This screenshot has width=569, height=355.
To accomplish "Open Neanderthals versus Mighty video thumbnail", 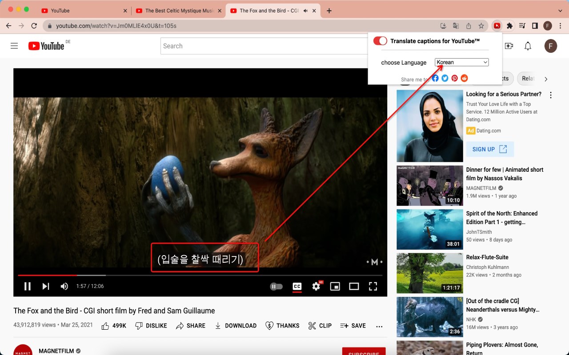I will tap(430, 317).
